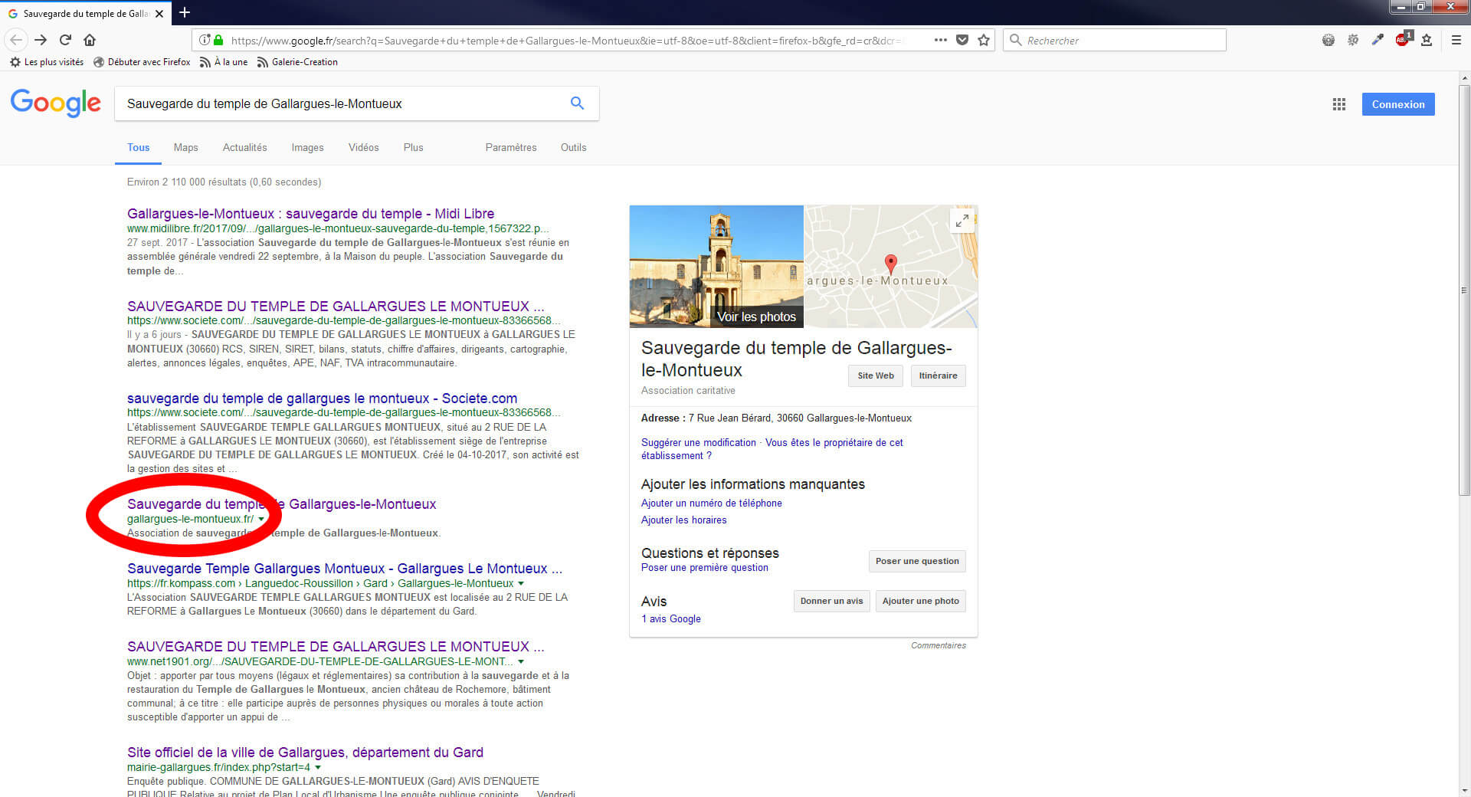Expand dropdown arrow next to gallargues-le-montueux.fr
The height and width of the screenshot is (797, 1471).
(x=261, y=519)
